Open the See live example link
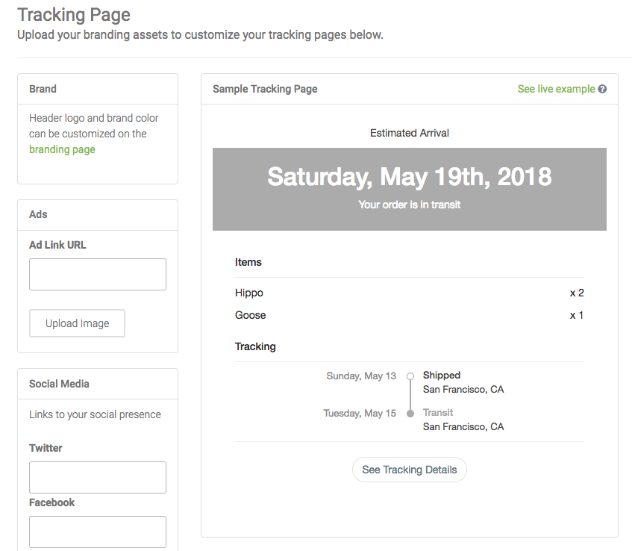This screenshot has width=632, height=551. click(556, 89)
